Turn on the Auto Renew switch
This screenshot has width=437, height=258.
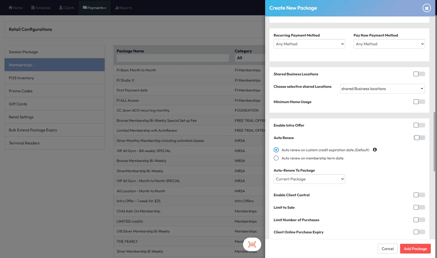coord(419,138)
